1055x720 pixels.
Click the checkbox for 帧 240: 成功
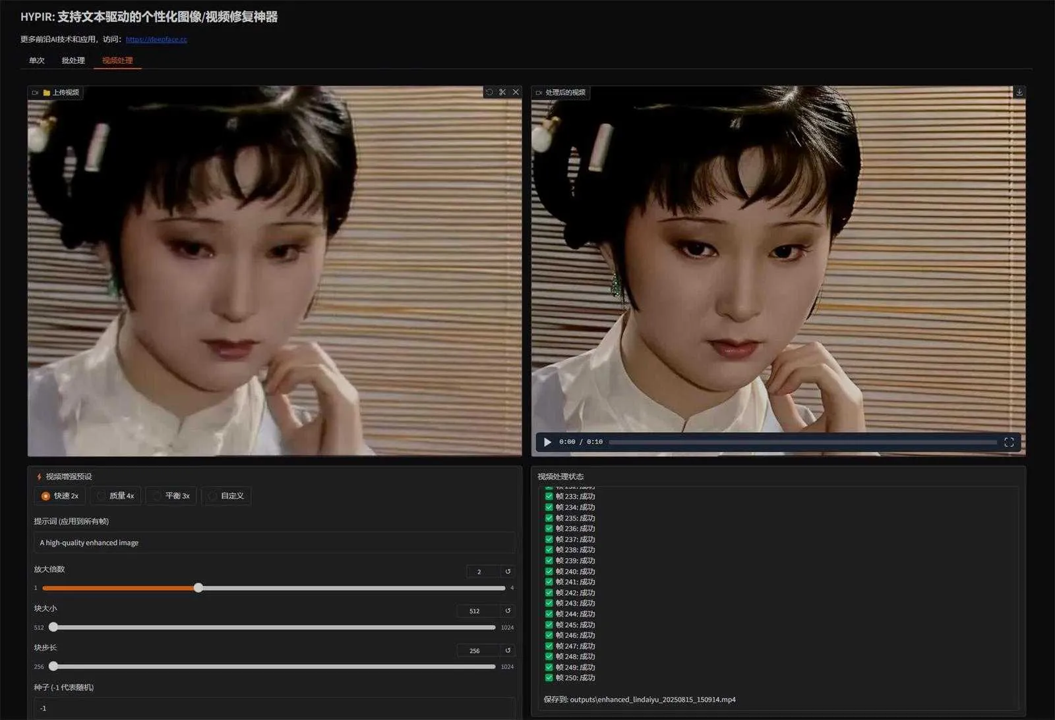pos(549,571)
